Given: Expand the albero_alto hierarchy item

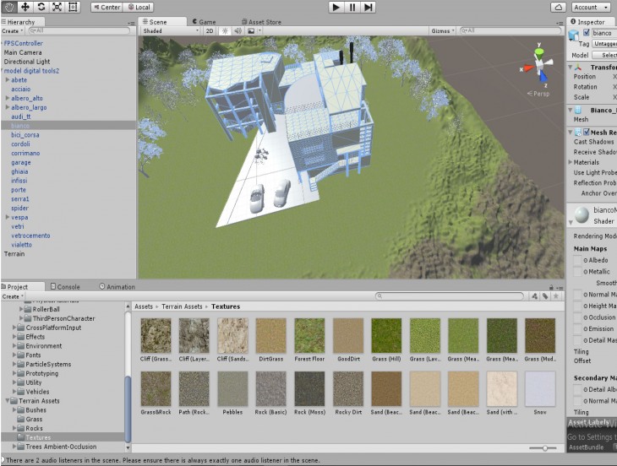Looking at the screenshot, I should coord(8,98).
